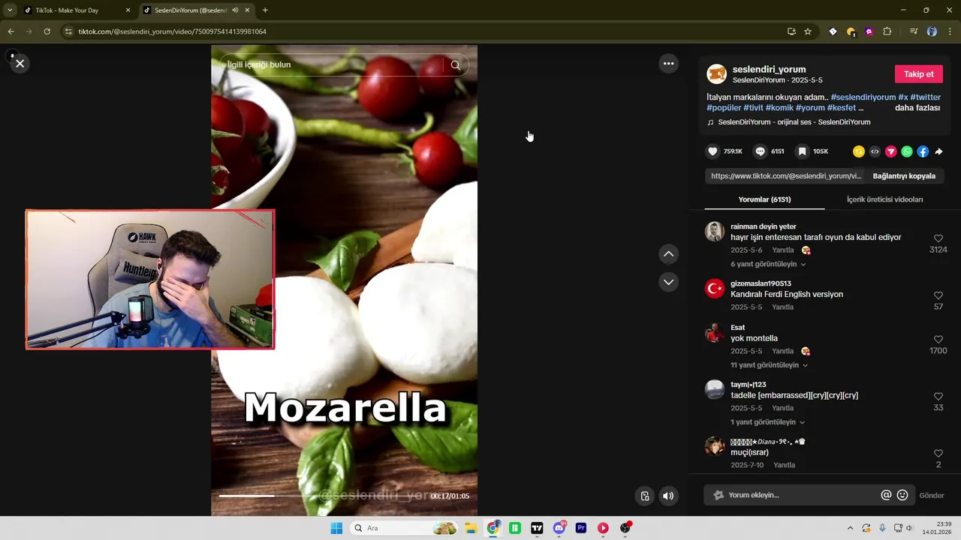This screenshot has height=540, width=961.
Task: Open the Chrome three-dot menu
Action: click(x=950, y=31)
